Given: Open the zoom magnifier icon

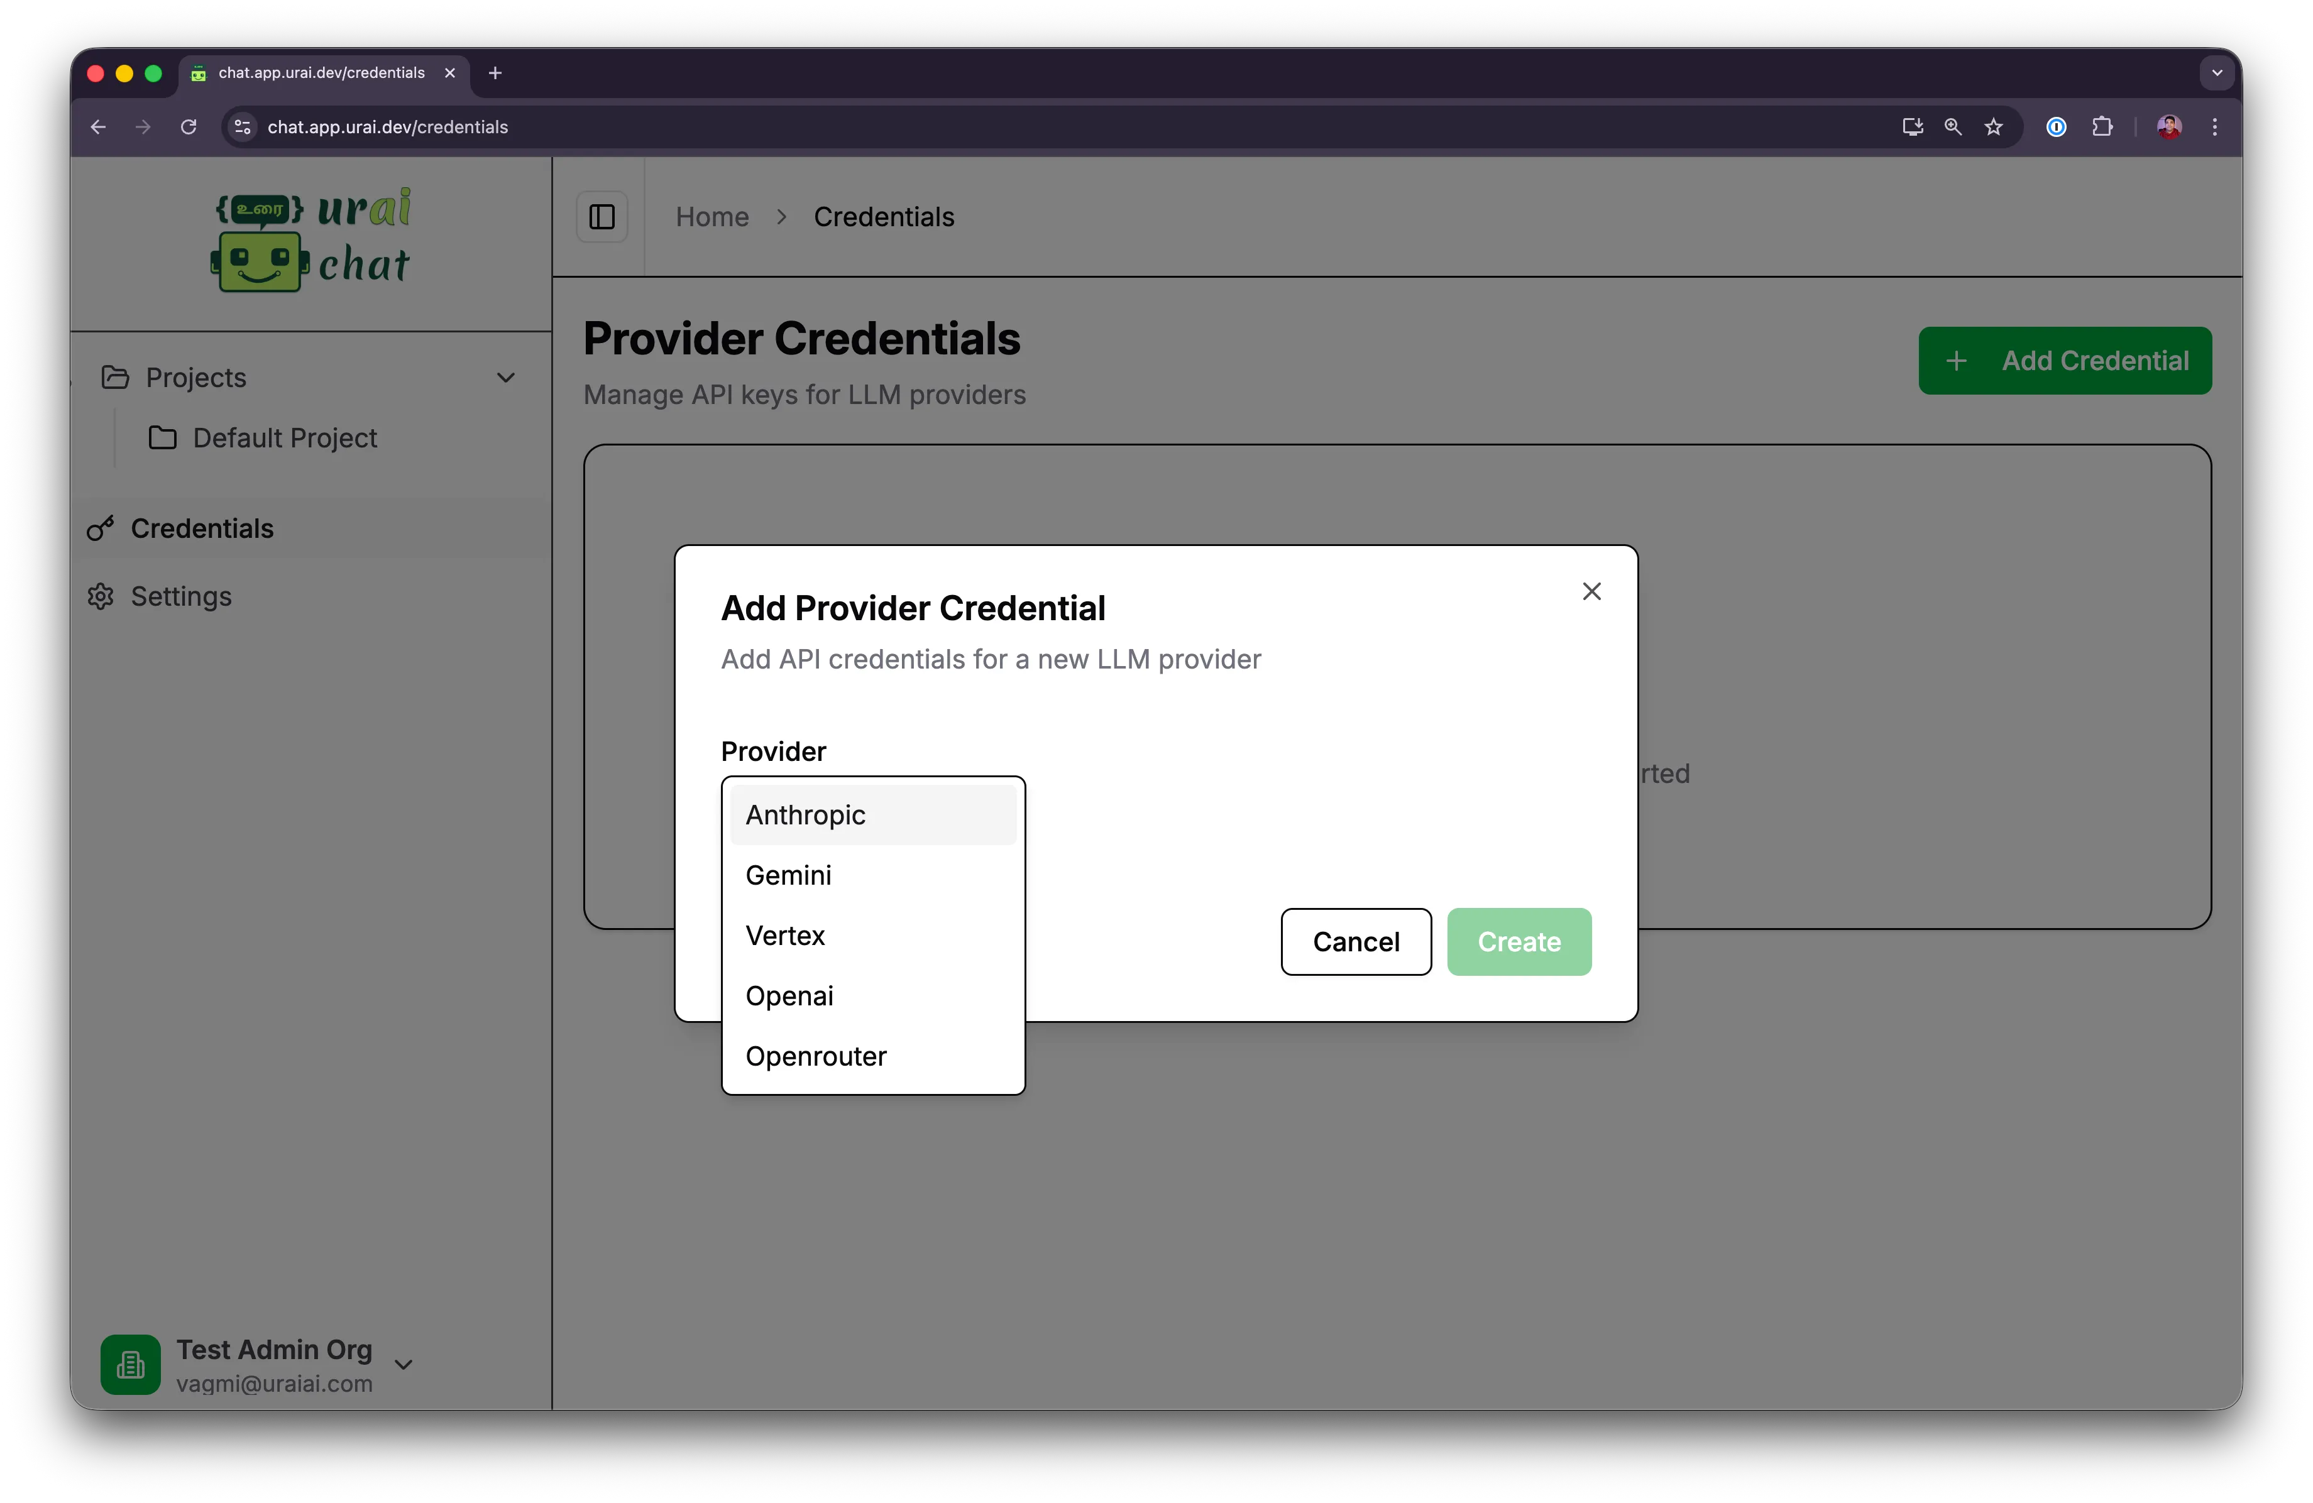Looking at the screenshot, I should tap(1952, 128).
